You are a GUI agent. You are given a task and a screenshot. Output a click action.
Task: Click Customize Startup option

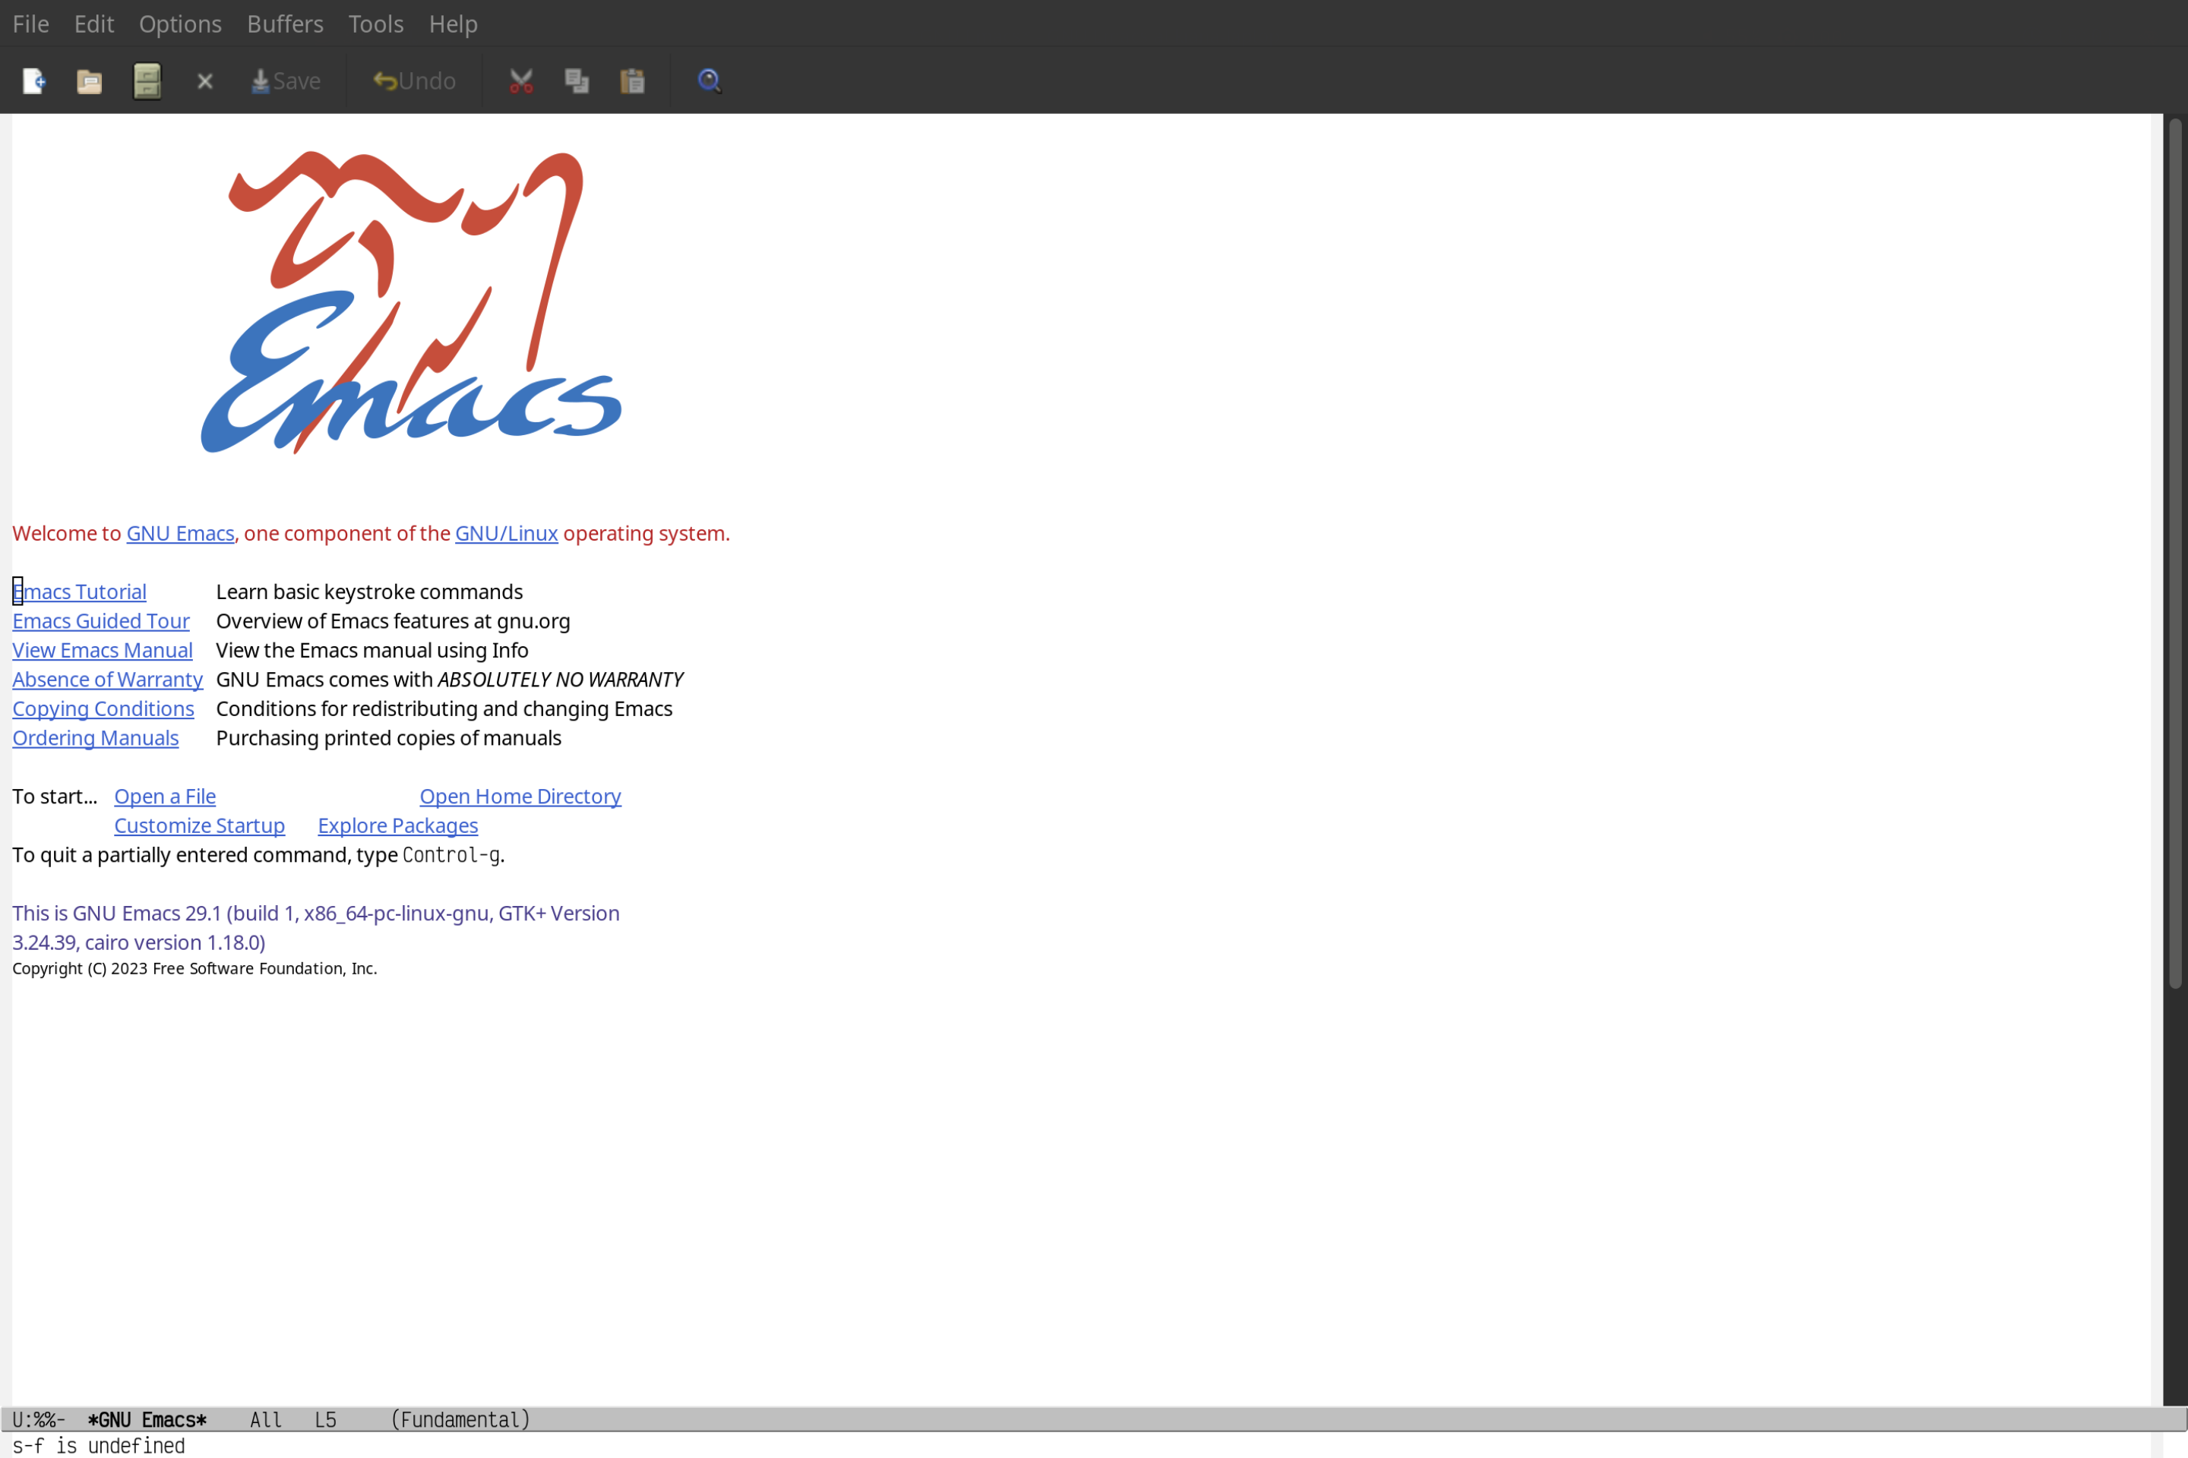pos(198,825)
